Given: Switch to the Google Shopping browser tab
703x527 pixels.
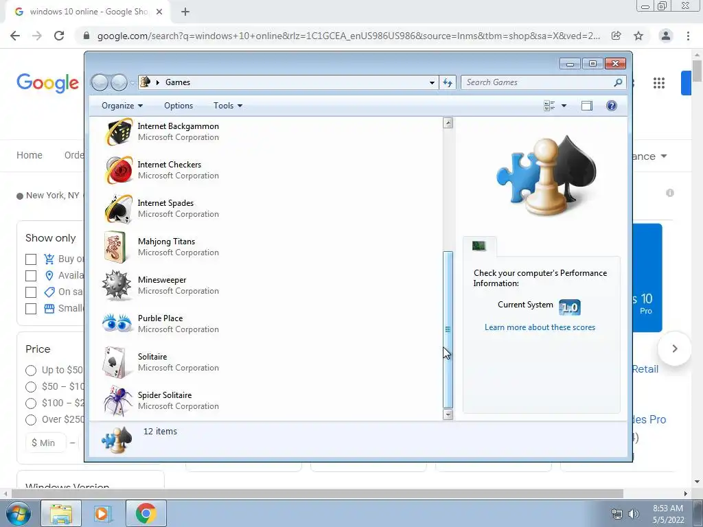Looking at the screenshot, I should coord(87,12).
